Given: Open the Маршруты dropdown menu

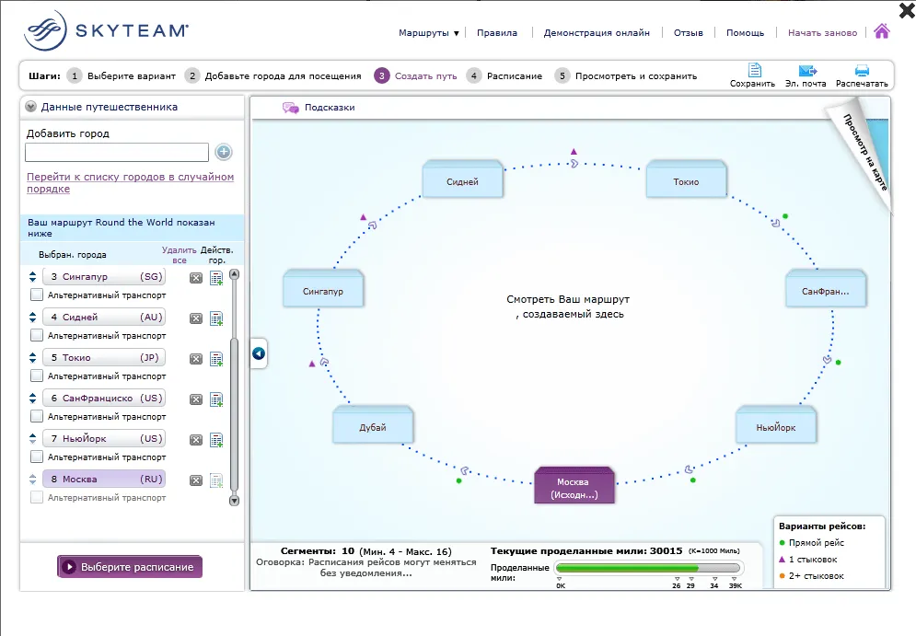Looking at the screenshot, I should 428,33.
